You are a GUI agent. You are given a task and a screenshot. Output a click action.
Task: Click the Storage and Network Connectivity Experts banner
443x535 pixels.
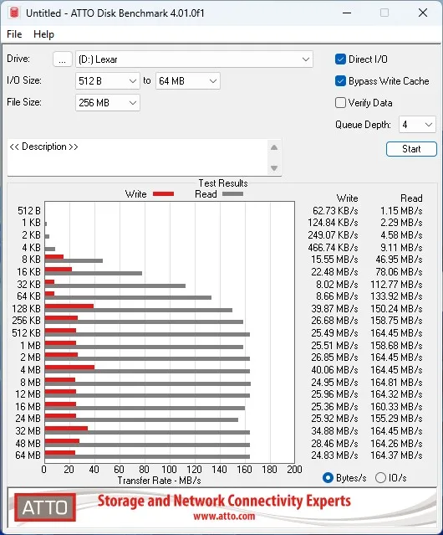click(224, 501)
